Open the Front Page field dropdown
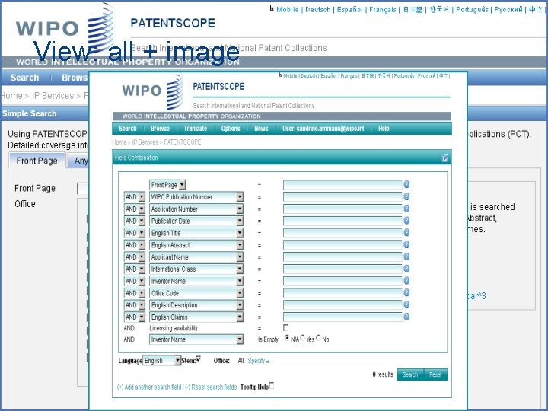Screen dimensions: 548x411 coord(167,185)
